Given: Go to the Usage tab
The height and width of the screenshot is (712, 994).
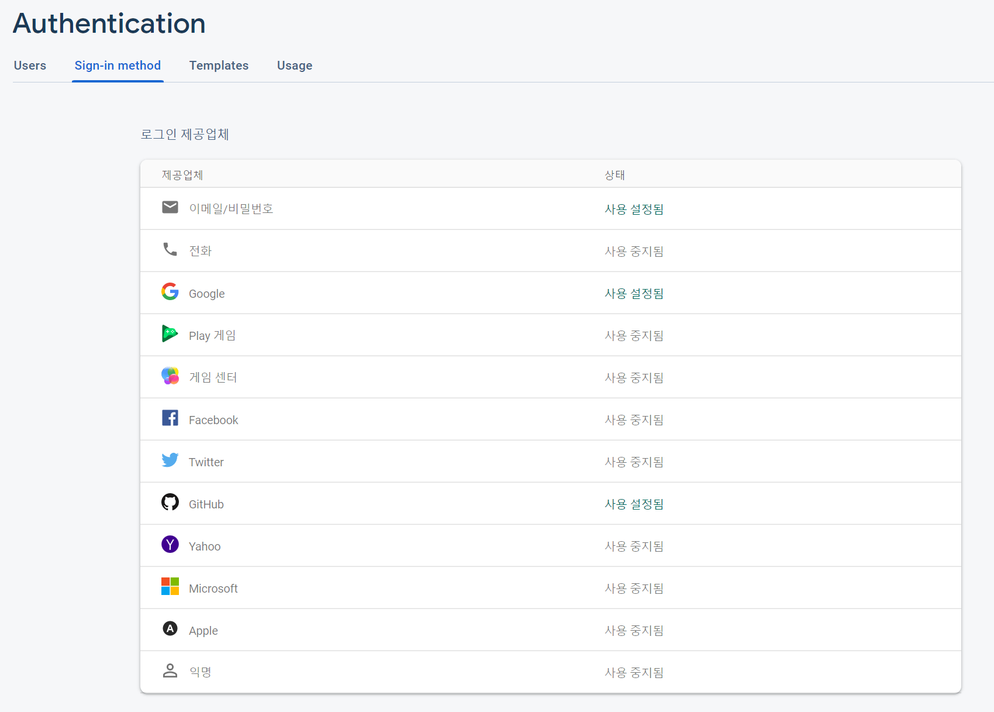Looking at the screenshot, I should click(x=295, y=66).
